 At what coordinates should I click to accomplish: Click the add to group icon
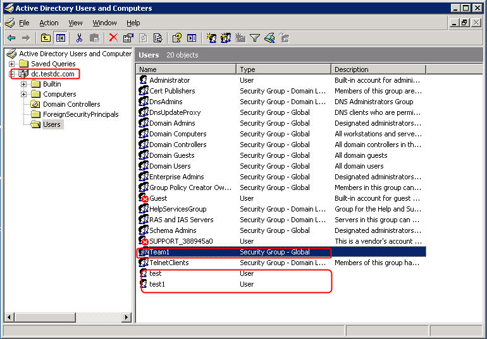tap(284, 38)
